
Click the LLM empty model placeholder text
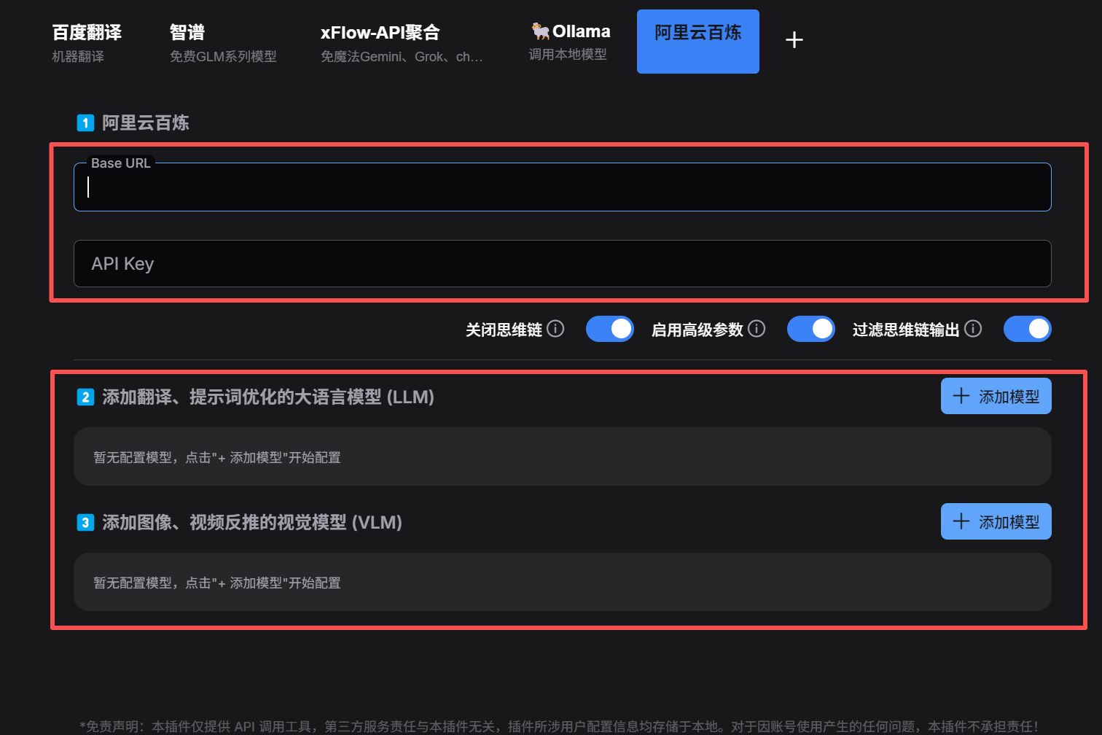pos(217,457)
